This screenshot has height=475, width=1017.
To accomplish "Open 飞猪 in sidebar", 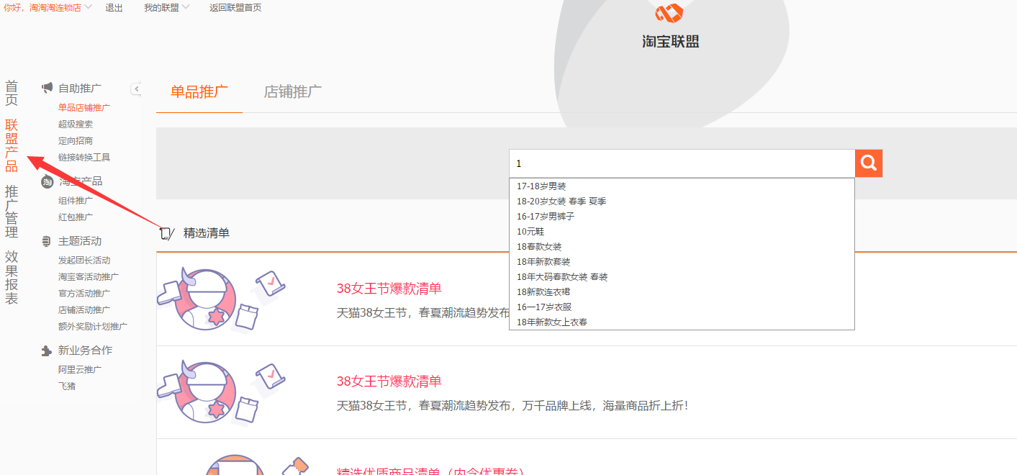I will [x=67, y=386].
